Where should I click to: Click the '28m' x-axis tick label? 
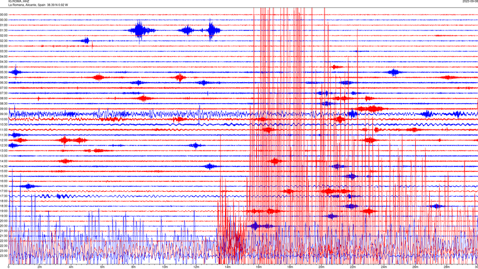(x=447, y=267)
